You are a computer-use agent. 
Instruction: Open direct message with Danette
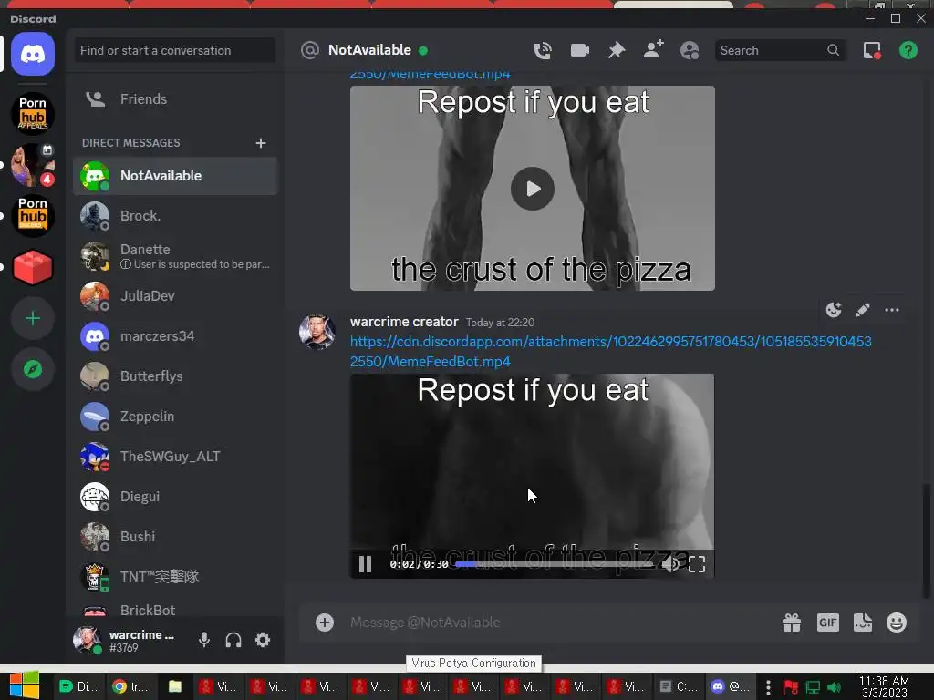[174, 256]
